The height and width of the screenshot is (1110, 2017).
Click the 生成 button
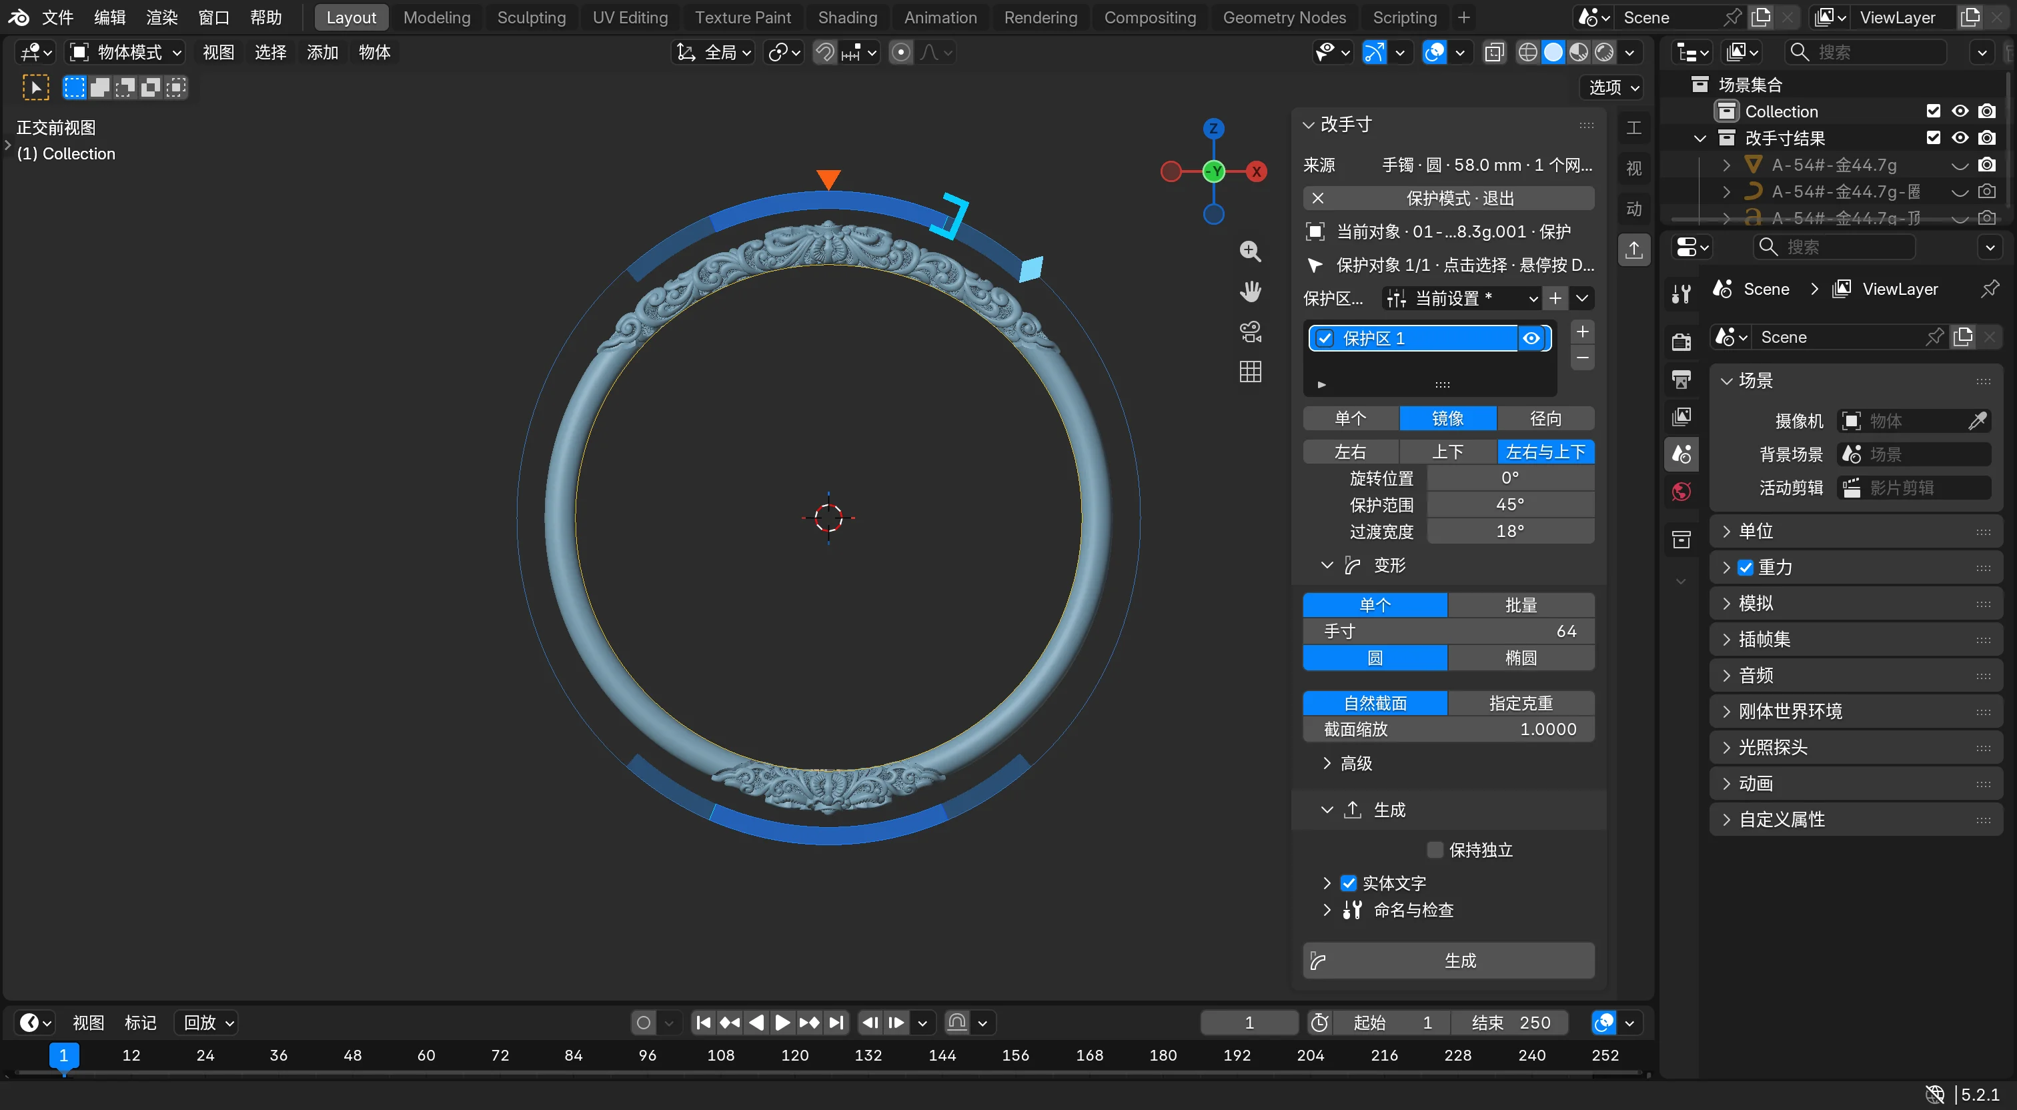click(x=1449, y=961)
